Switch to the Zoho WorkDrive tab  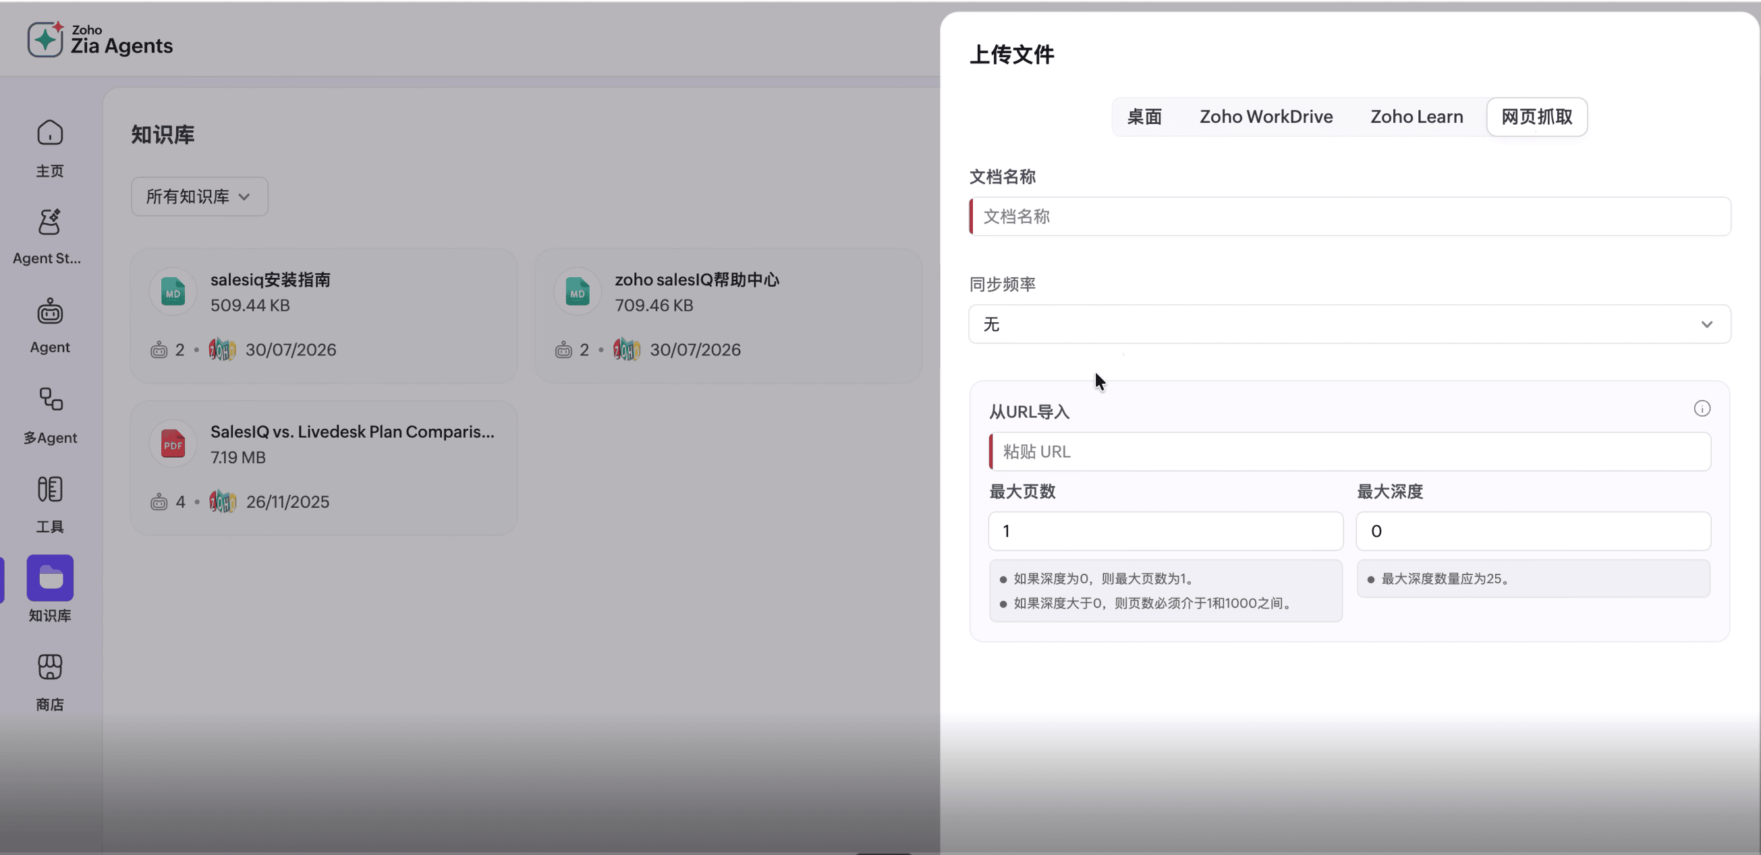click(1266, 117)
